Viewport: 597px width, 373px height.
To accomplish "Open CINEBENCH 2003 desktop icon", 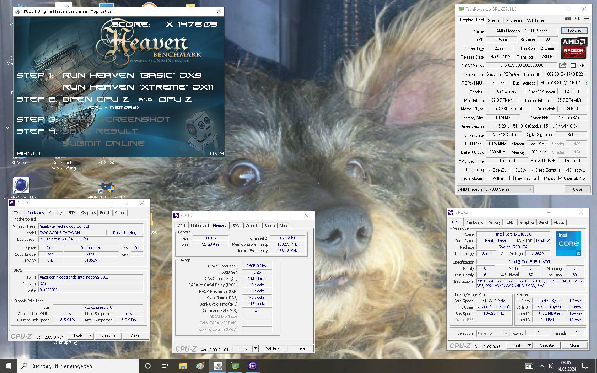I will tap(21, 188).
